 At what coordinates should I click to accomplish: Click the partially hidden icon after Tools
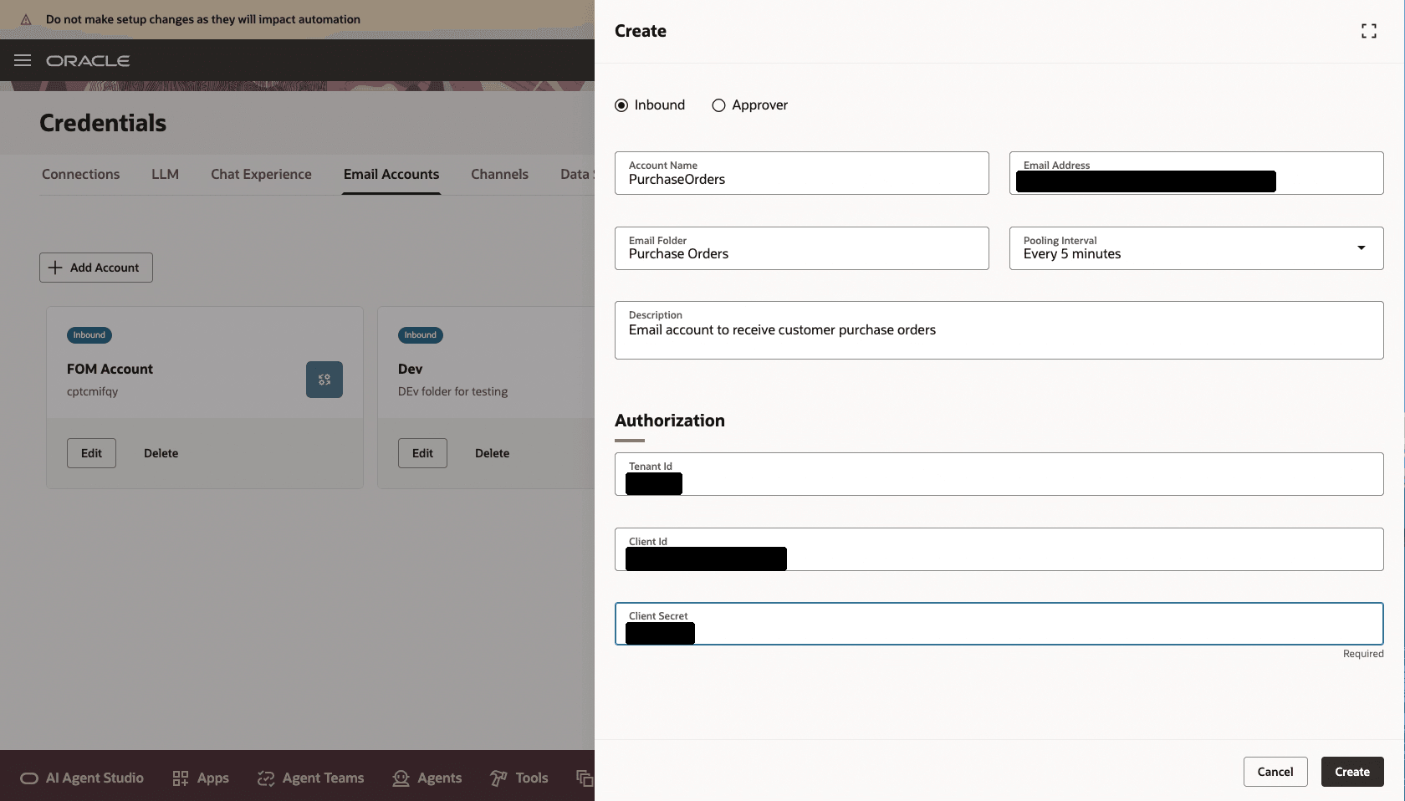585,778
